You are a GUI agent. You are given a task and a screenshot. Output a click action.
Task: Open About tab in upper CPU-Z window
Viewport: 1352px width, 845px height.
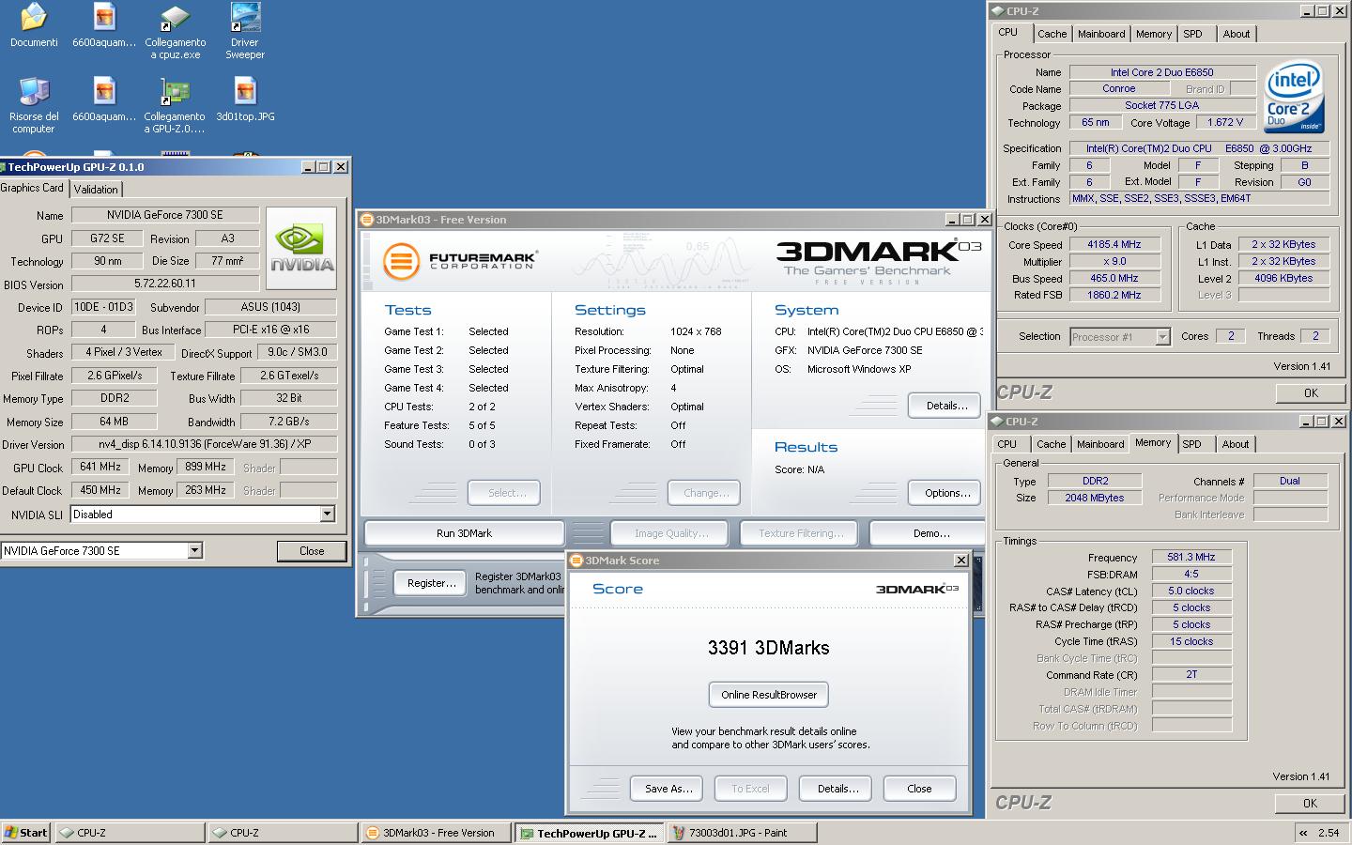pyautogui.click(x=1237, y=34)
